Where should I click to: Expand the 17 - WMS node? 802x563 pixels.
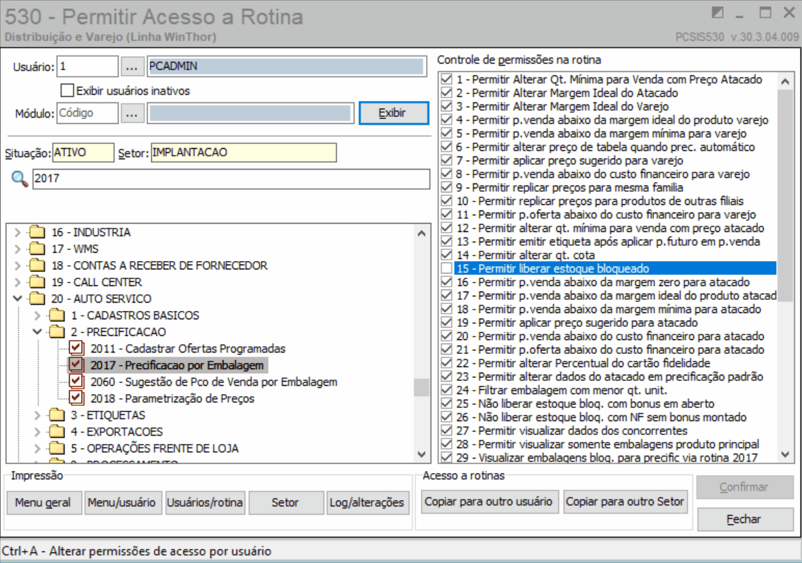(x=17, y=249)
